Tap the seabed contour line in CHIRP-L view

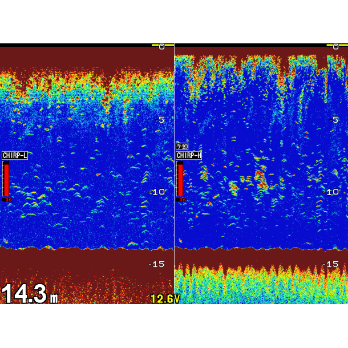(x=86, y=248)
